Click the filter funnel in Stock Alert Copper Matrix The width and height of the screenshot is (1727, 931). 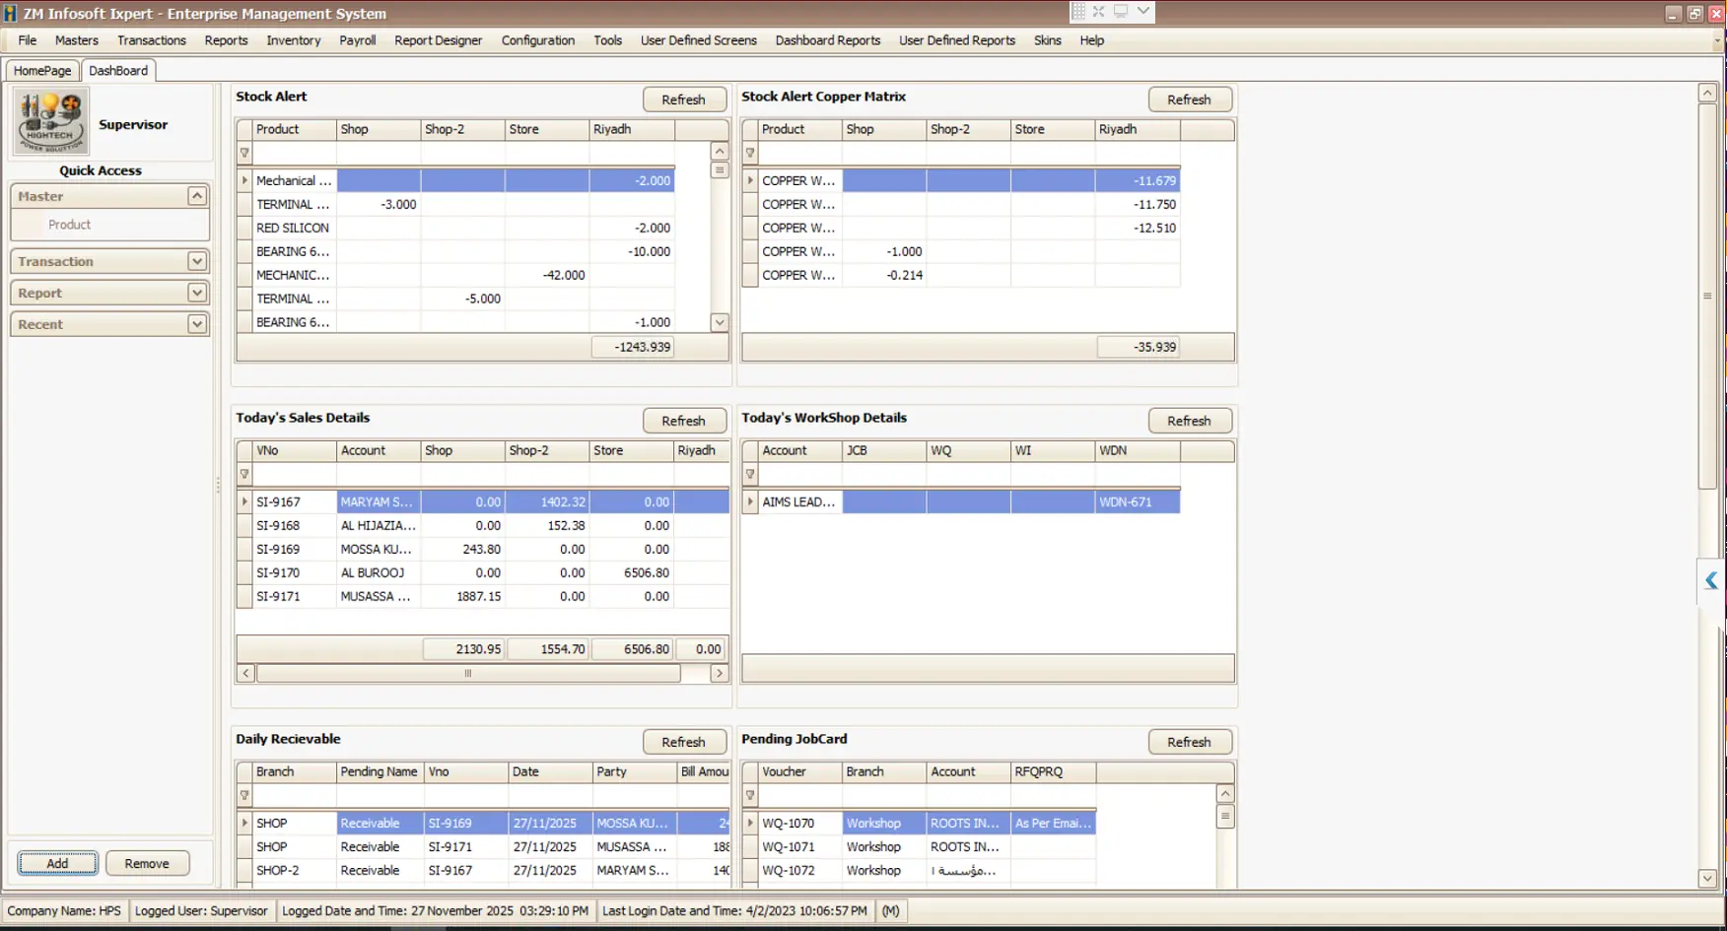750,153
